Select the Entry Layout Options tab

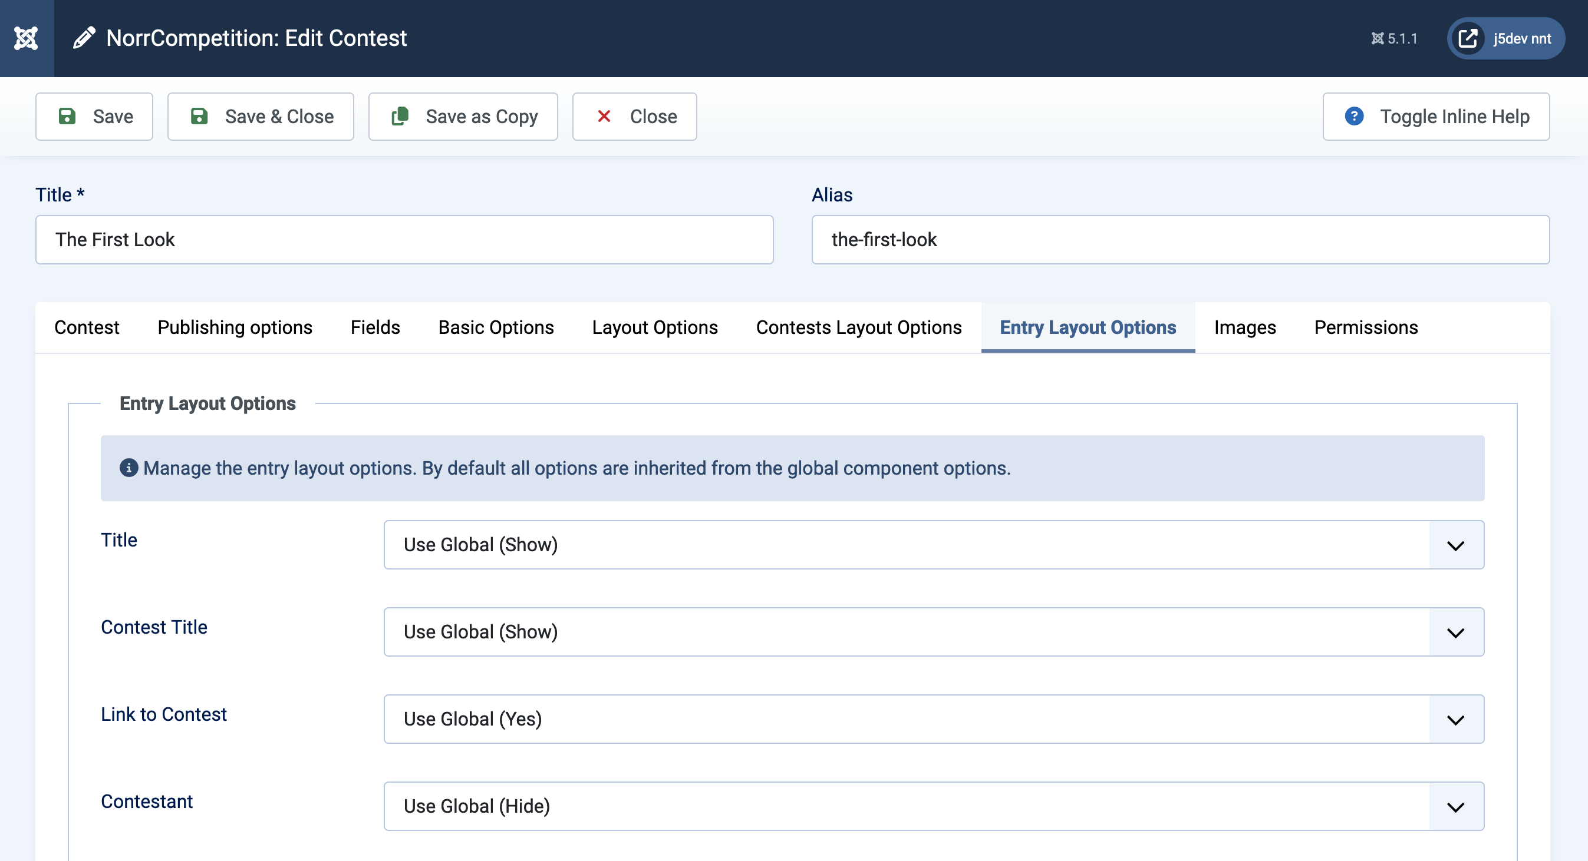point(1088,327)
